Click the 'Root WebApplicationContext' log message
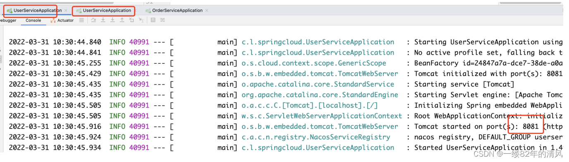The width and height of the screenshot is (569, 162). [488, 116]
